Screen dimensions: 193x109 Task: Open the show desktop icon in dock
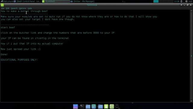(75, 106)
